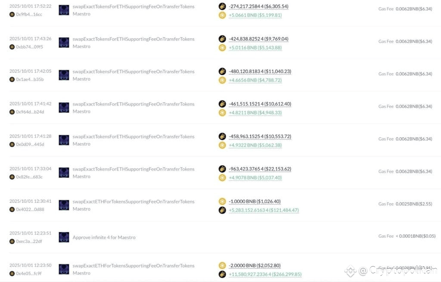Click the token icon next to +5,283,152.6163
This screenshot has height=282, width=441.
[222, 210]
